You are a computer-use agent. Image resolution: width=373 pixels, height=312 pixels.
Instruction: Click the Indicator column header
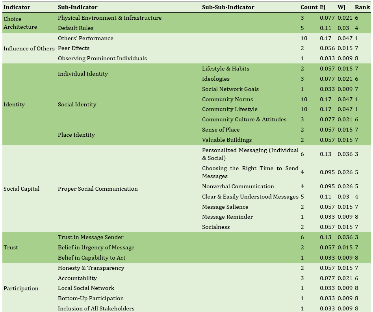point(17,7)
